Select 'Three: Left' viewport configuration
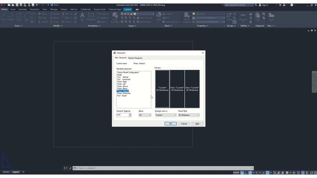 [x=121, y=84]
